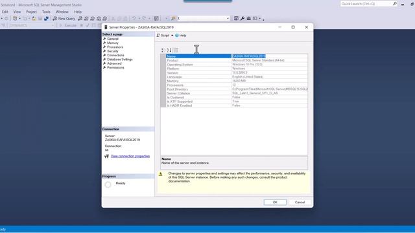The width and height of the screenshot is (415, 233).
Task: Click the Save All toolbar icon
Action: (46, 19)
